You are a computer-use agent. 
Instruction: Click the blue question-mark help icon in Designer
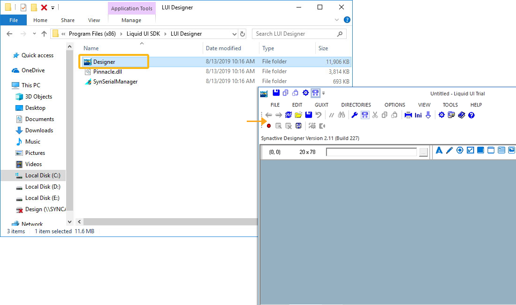471,115
